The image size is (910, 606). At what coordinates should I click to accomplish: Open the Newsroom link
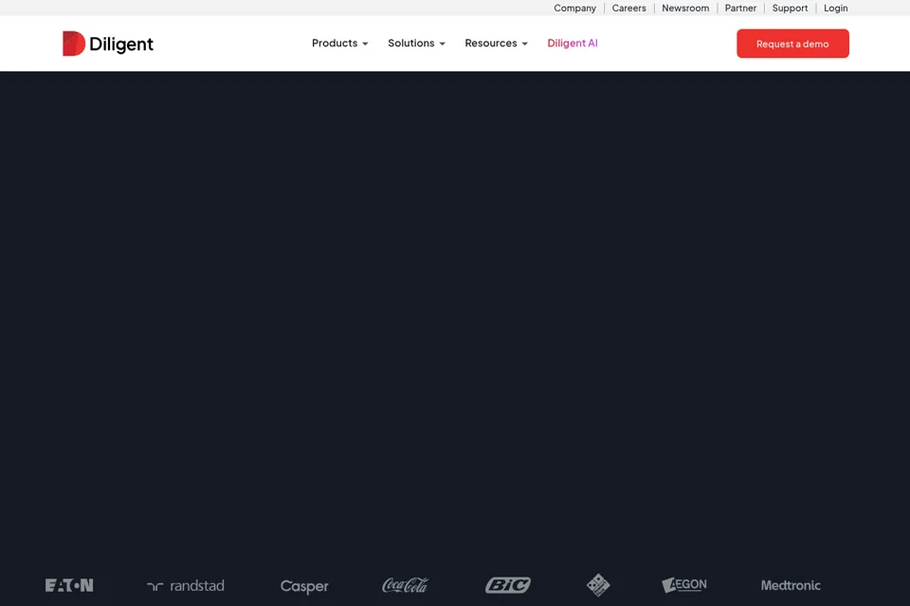coord(685,9)
